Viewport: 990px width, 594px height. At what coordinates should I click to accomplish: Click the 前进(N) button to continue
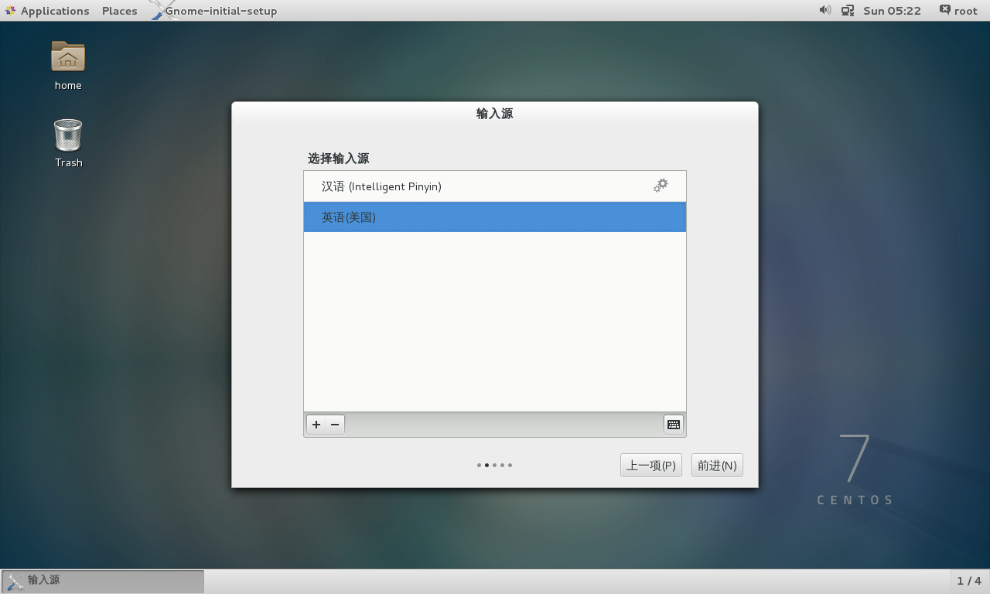[x=716, y=465]
